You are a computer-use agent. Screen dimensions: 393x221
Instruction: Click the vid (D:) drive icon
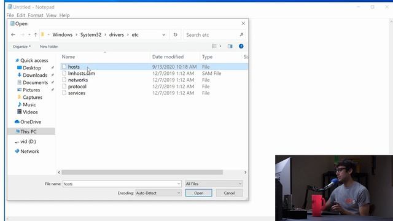(17, 142)
